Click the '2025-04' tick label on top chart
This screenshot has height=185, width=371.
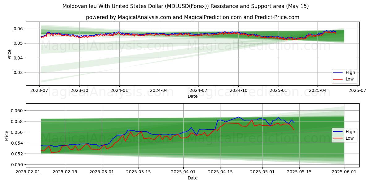pos(317,91)
